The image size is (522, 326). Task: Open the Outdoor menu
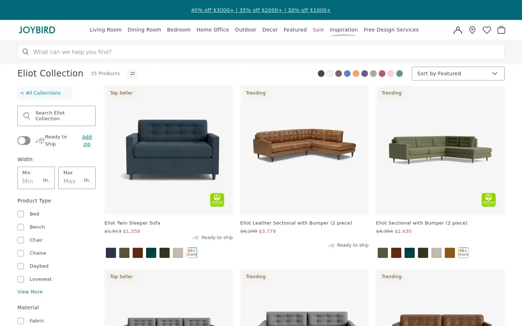click(245, 30)
